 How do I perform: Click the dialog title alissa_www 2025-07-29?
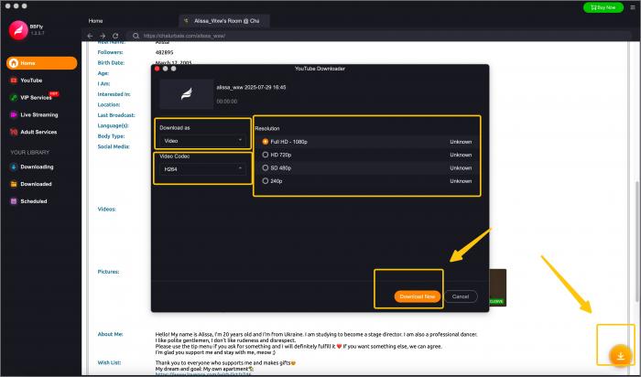pyautogui.click(x=251, y=88)
